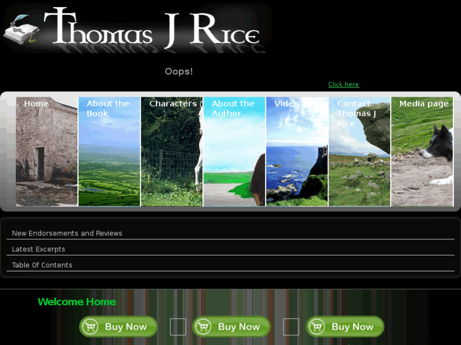Click the middle Buy Now button
This screenshot has height=345, width=461.
click(231, 327)
